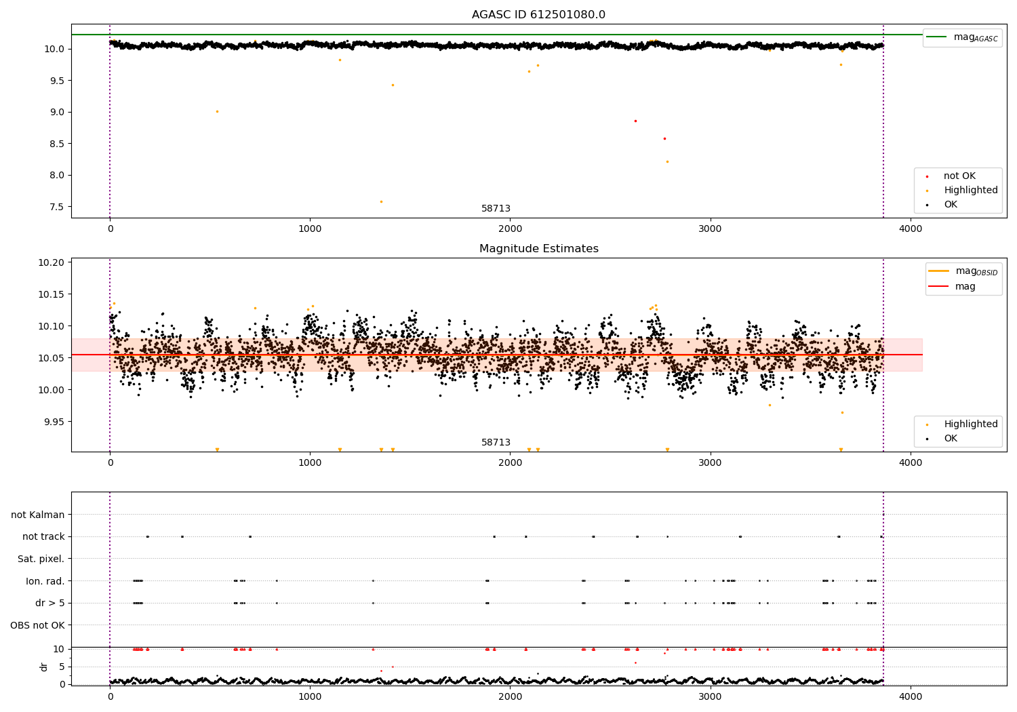
Task: Click the 'OBS not OK' row label
Action: pyautogui.click(x=37, y=626)
